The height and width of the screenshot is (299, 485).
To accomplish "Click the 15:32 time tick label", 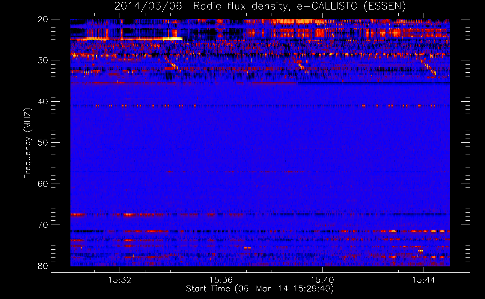I will pyautogui.click(x=120, y=280).
